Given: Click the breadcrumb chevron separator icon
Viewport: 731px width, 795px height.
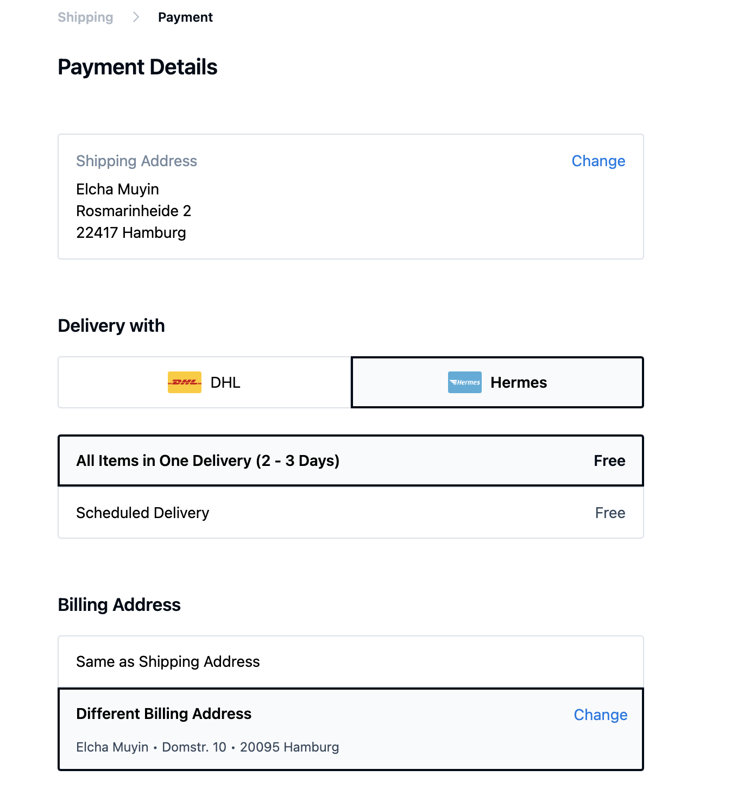Looking at the screenshot, I should click(136, 17).
